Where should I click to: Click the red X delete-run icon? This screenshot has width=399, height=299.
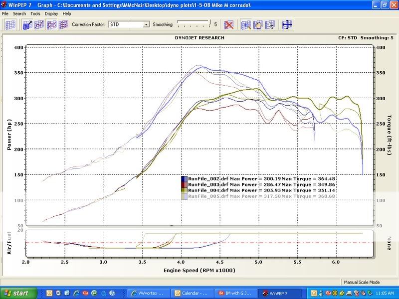pos(228,24)
